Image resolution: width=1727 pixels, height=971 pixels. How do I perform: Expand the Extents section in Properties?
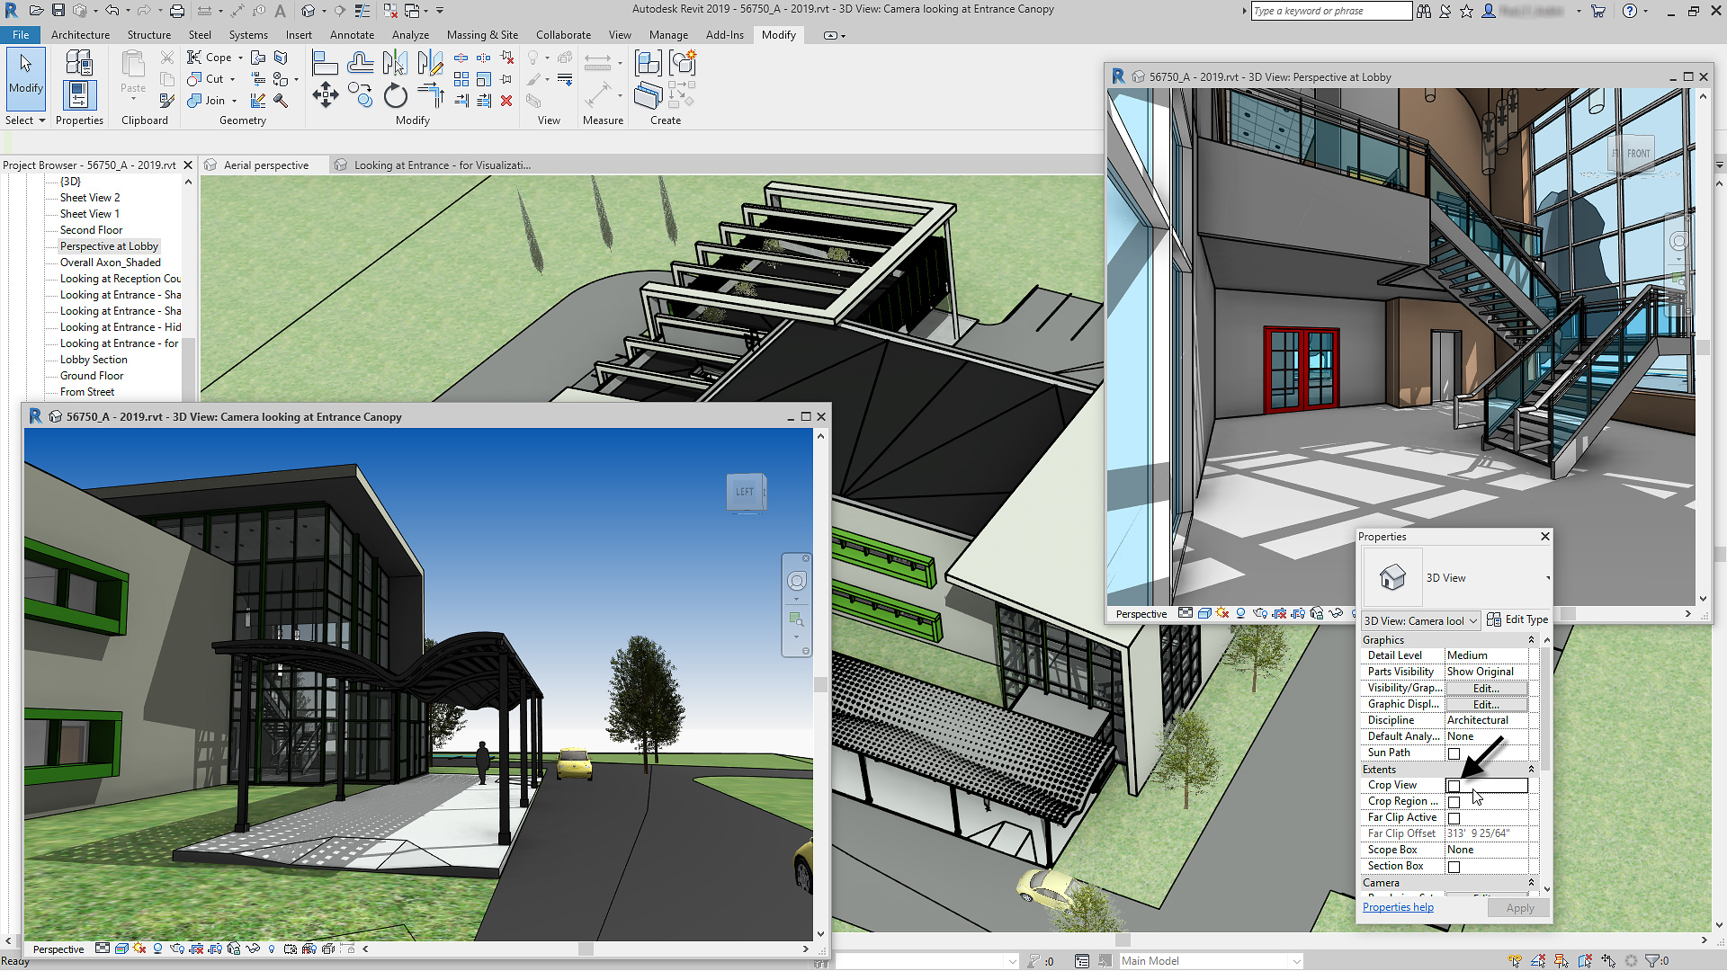click(x=1533, y=769)
